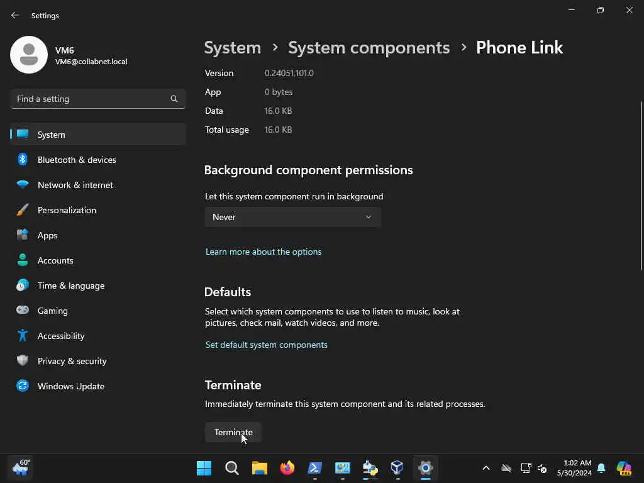Open the Gaming settings section
This screenshot has height=483, width=644.
tap(97, 311)
